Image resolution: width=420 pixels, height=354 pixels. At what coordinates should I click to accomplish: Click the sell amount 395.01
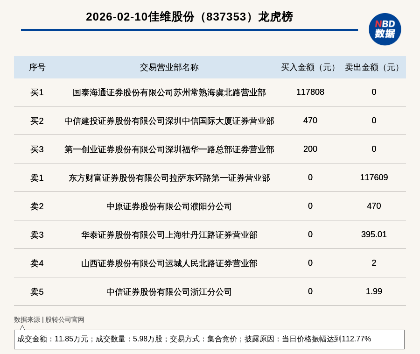coord(374,234)
